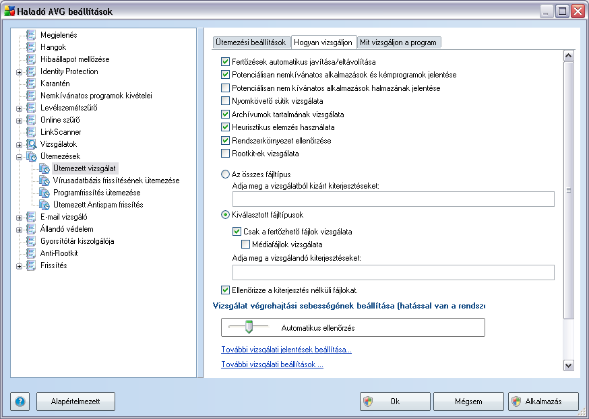The image size is (589, 419).
Task: Click the Online szűrő tree icon
Action: [x=31, y=120]
